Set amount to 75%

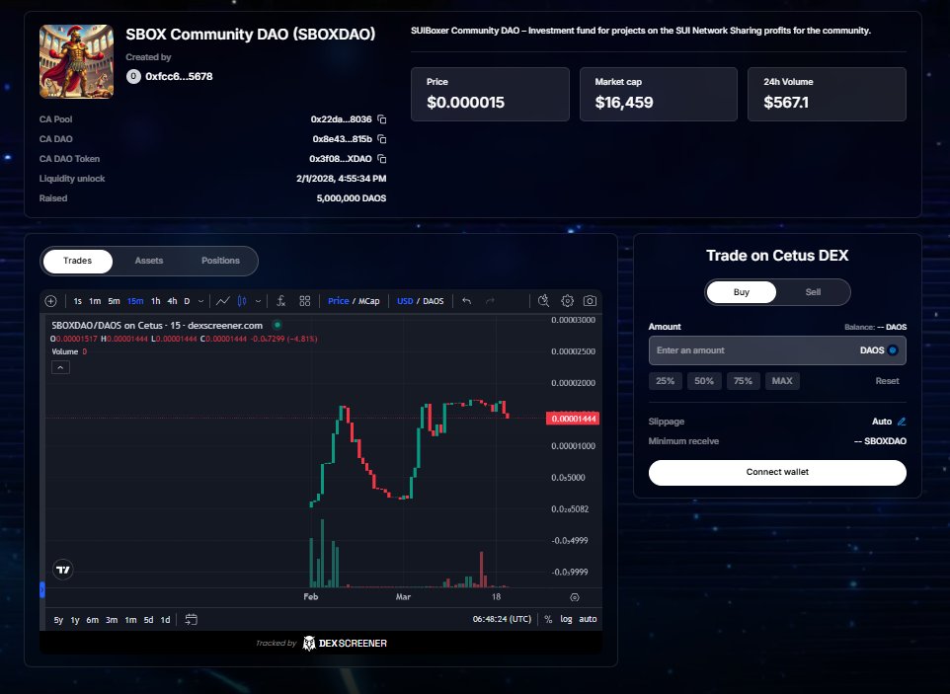coord(743,381)
